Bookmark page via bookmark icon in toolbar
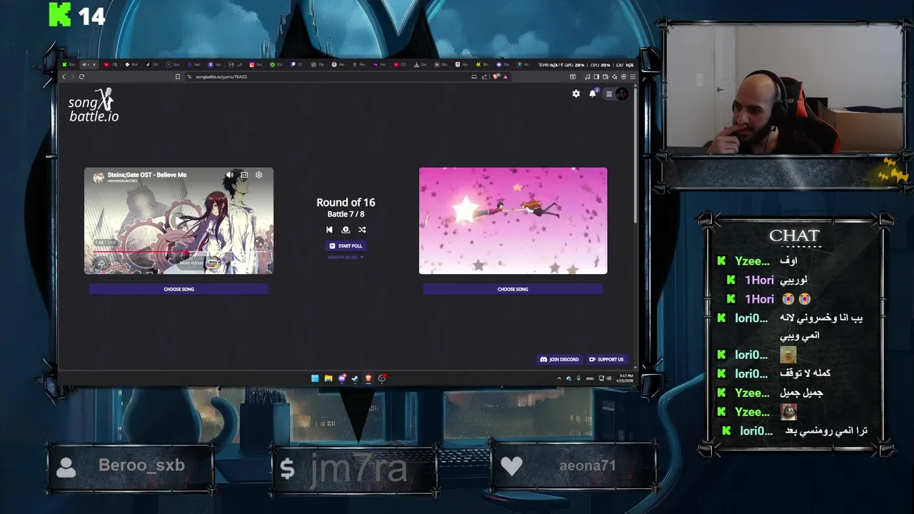This screenshot has width=914, height=514. click(178, 76)
